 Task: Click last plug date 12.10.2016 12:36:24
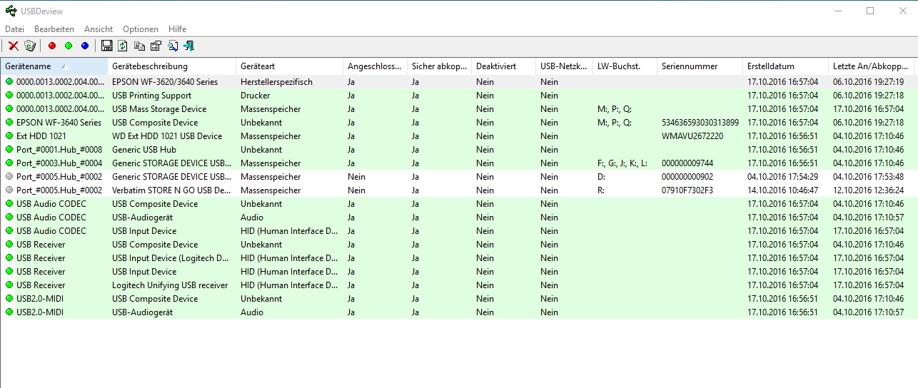pyautogui.click(x=869, y=190)
